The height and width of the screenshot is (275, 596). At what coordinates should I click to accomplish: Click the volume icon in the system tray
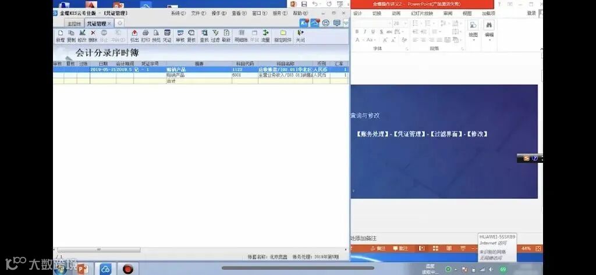click(491, 269)
